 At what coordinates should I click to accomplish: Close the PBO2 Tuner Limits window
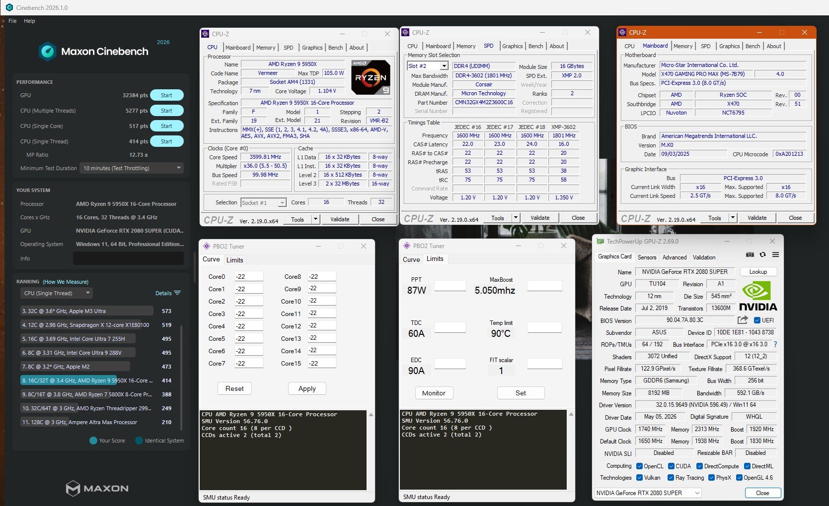pos(563,246)
